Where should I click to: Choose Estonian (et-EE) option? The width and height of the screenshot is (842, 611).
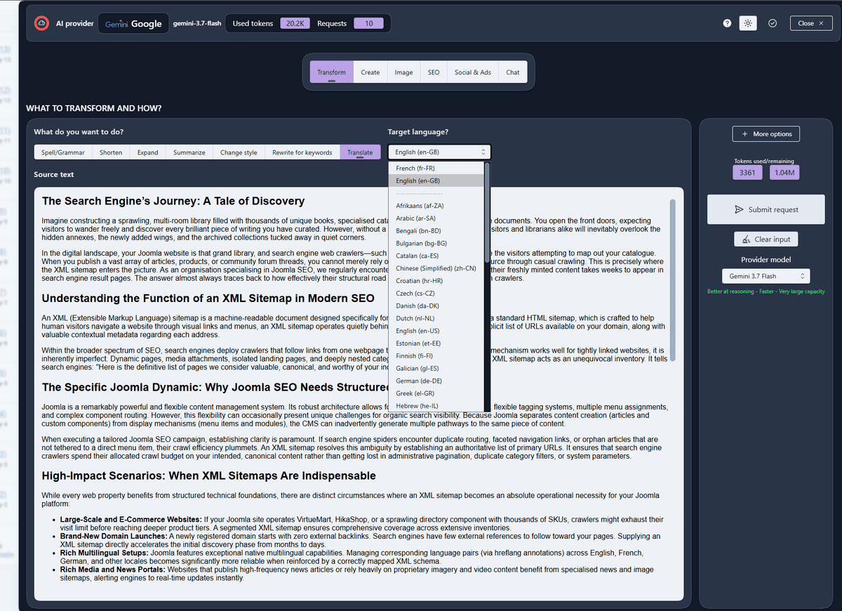[436, 343]
